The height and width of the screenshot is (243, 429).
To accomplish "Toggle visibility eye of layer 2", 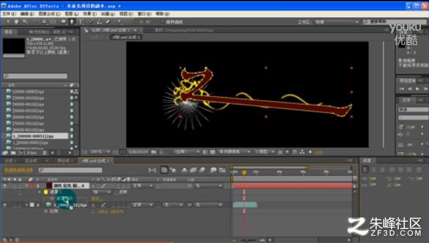I will (x=5, y=205).
